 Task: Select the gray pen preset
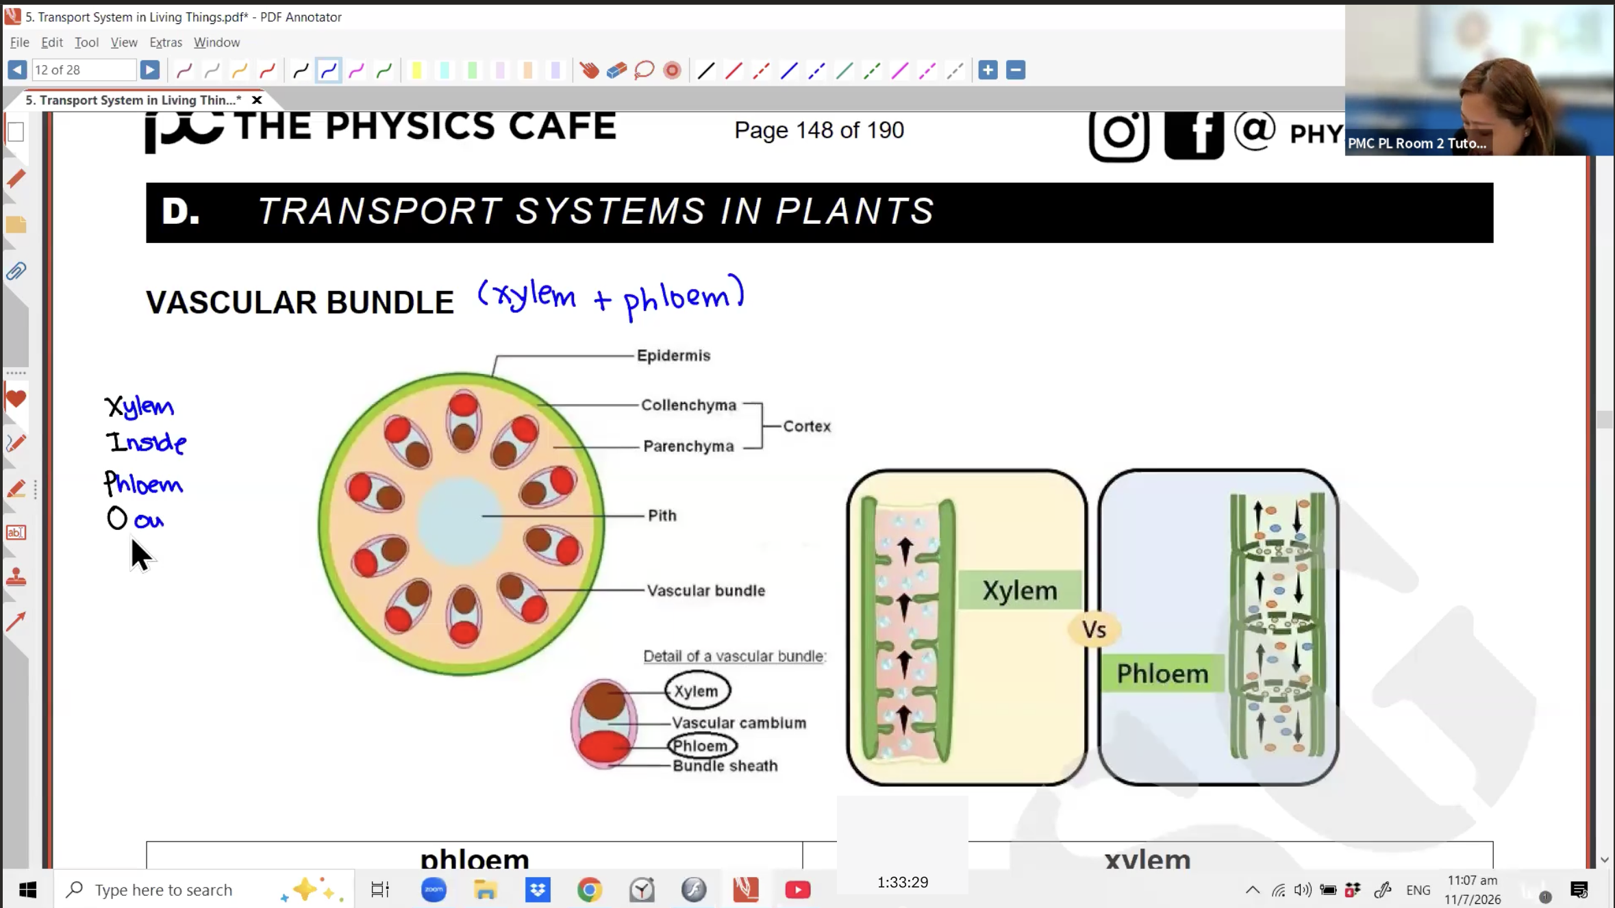212,70
